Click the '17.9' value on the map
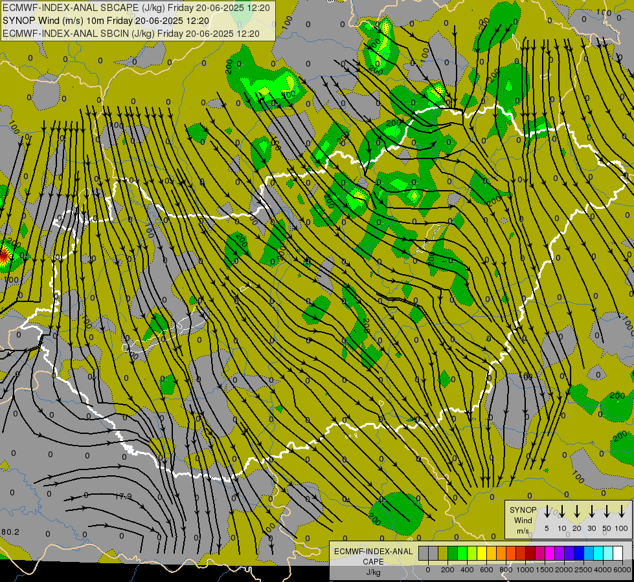The image size is (634, 582). [x=123, y=497]
